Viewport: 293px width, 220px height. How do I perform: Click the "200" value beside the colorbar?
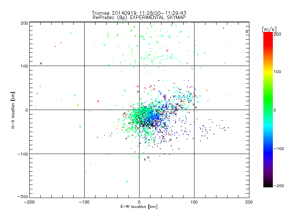click(277, 34)
